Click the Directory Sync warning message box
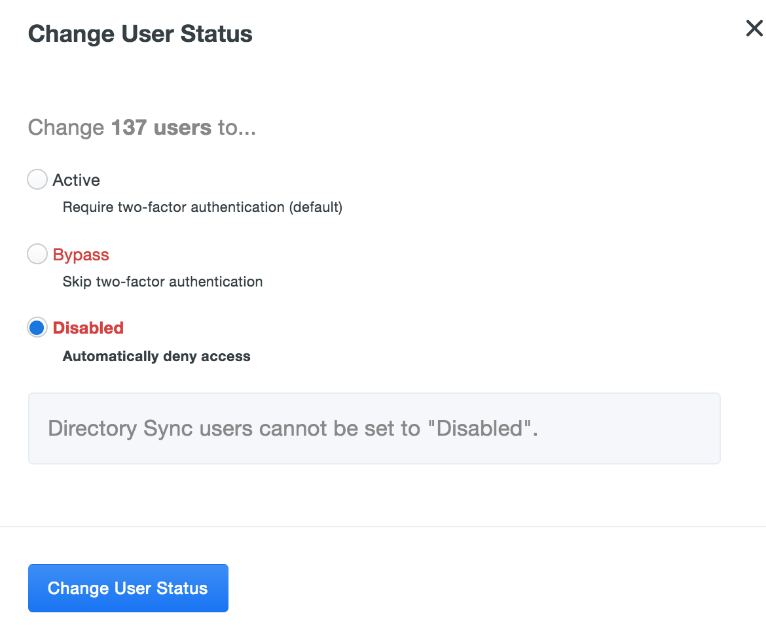Image resolution: width=766 pixels, height=628 pixels. pyautogui.click(x=374, y=428)
